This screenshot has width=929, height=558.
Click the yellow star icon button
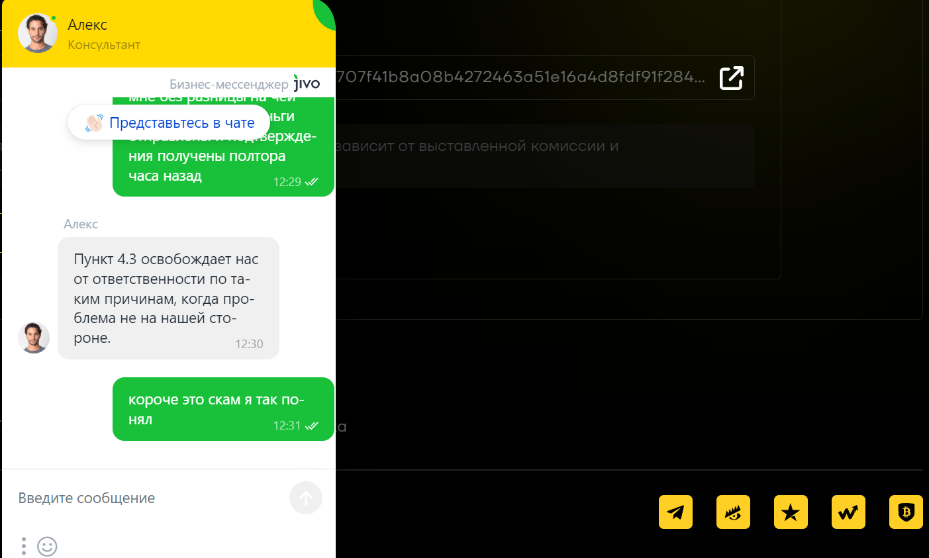[791, 512]
